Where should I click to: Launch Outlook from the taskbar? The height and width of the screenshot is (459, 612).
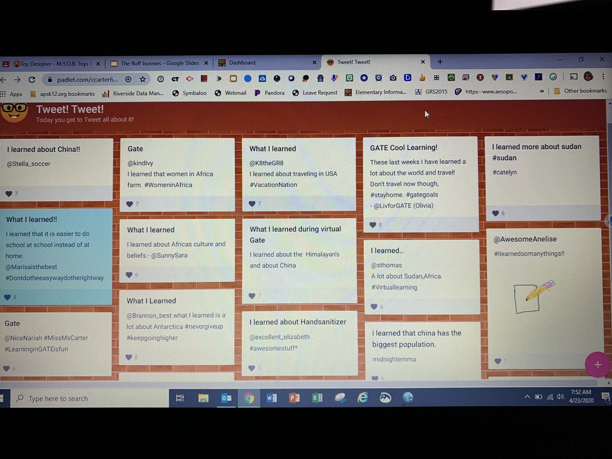(226, 398)
